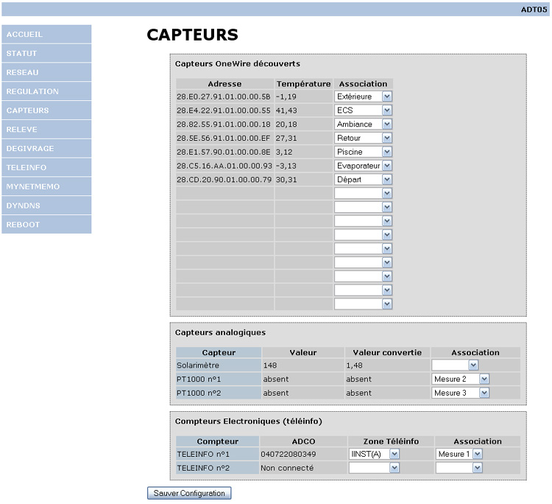
Task: Open the MYNETMEMO page
Action: (x=46, y=186)
